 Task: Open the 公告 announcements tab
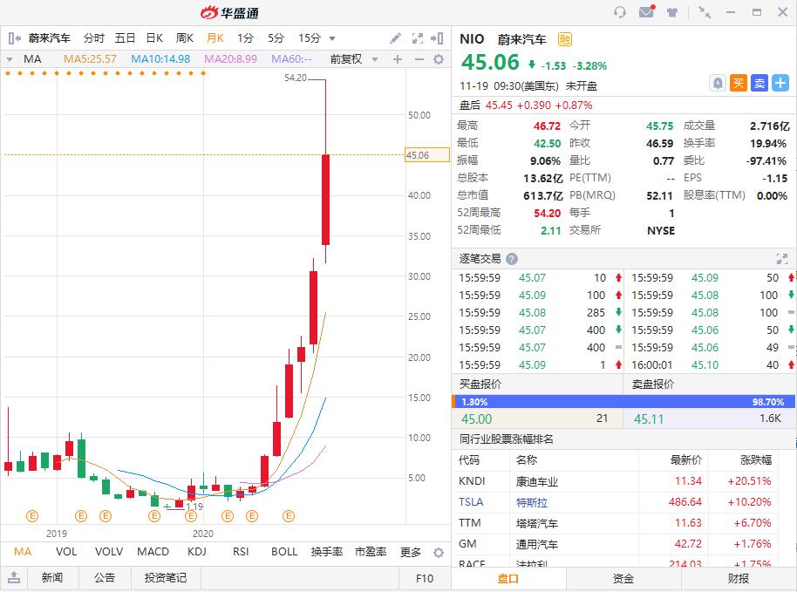[x=104, y=578]
